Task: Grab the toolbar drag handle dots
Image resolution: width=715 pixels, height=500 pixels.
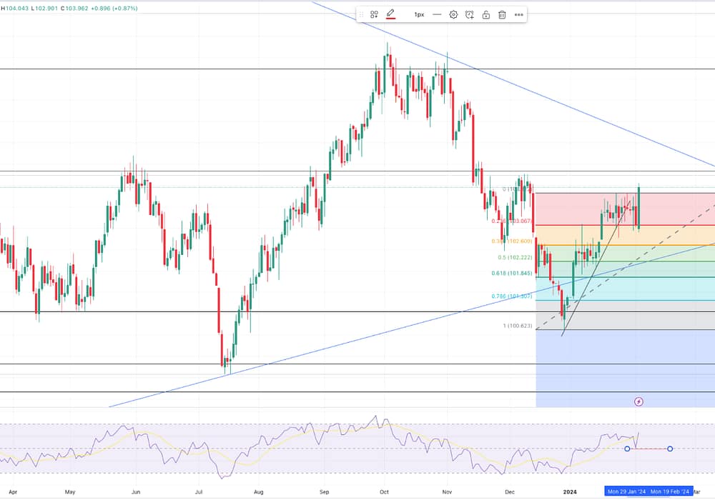Action: [363, 14]
